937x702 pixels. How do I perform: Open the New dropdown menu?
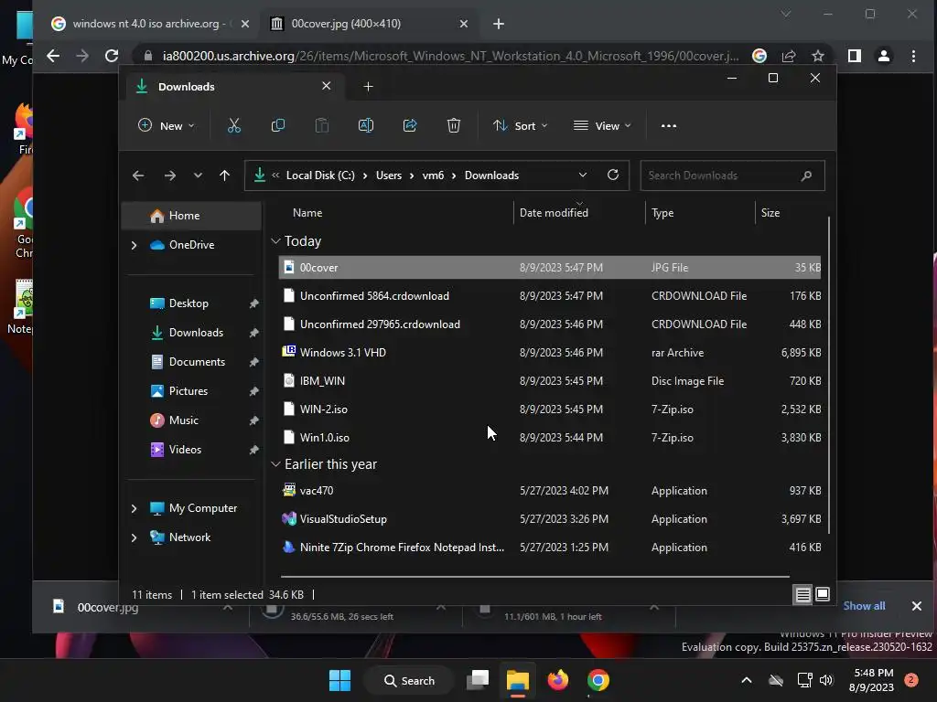point(167,126)
